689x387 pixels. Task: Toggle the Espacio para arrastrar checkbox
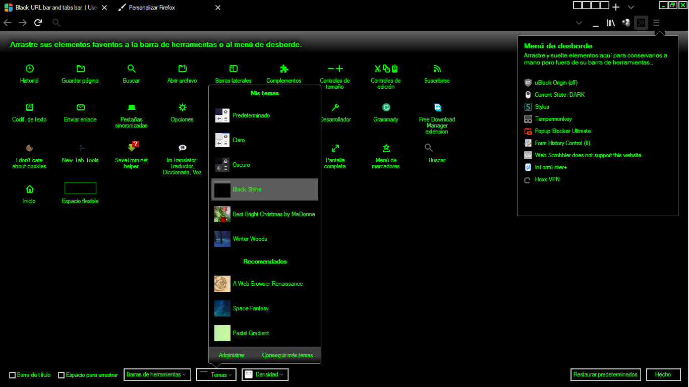tap(62, 375)
